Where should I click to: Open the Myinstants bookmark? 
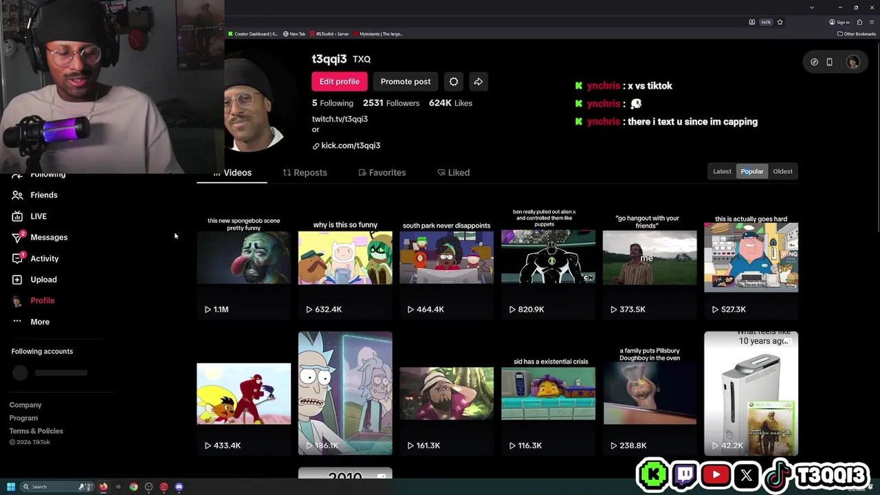pyautogui.click(x=378, y=34)
